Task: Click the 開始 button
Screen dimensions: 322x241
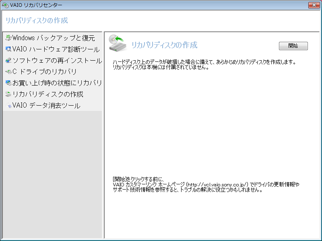Action: 293,46
